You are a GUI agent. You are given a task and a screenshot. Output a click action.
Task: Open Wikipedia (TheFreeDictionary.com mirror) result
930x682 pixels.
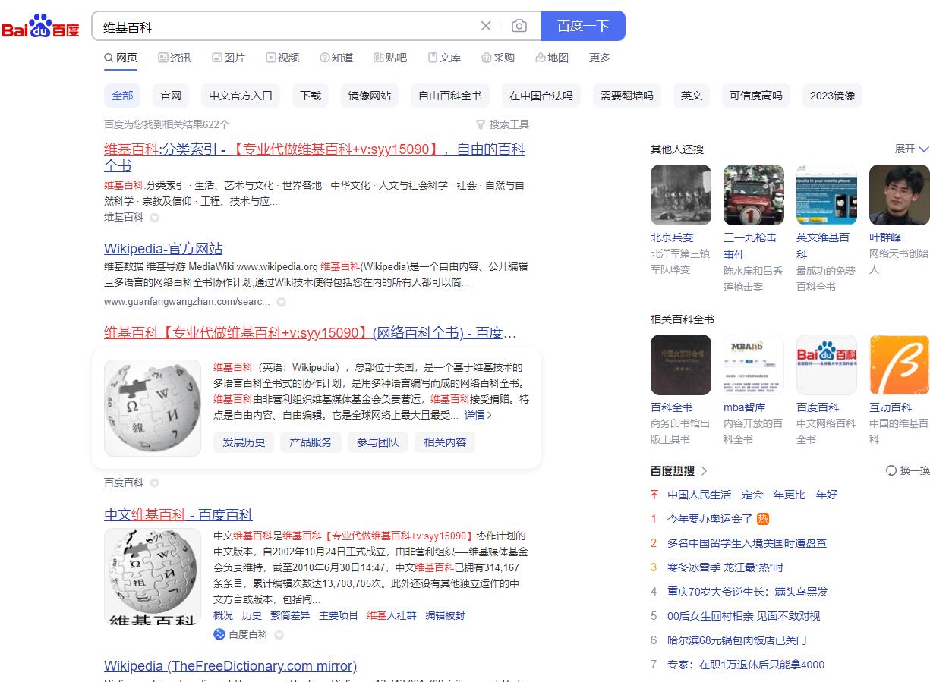click(x=230, y=666)
